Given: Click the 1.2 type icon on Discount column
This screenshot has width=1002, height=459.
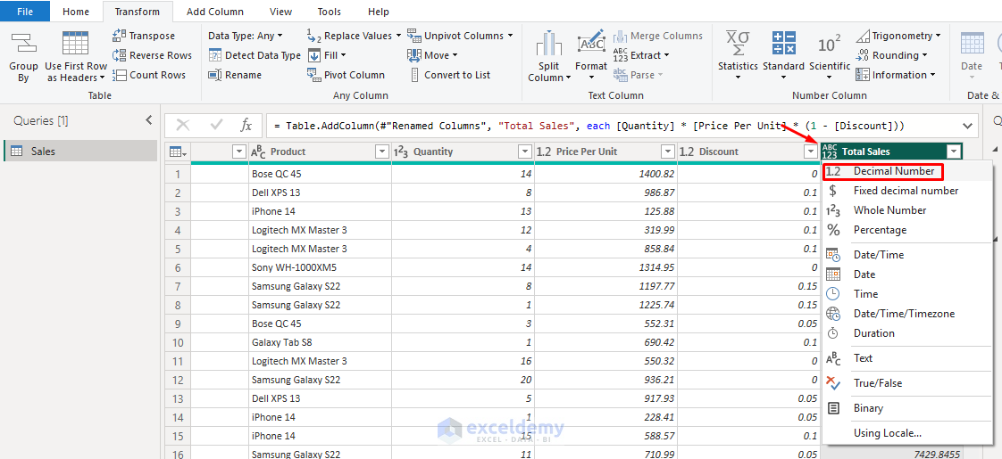Looking at the screenshot, I should [687, 152].
